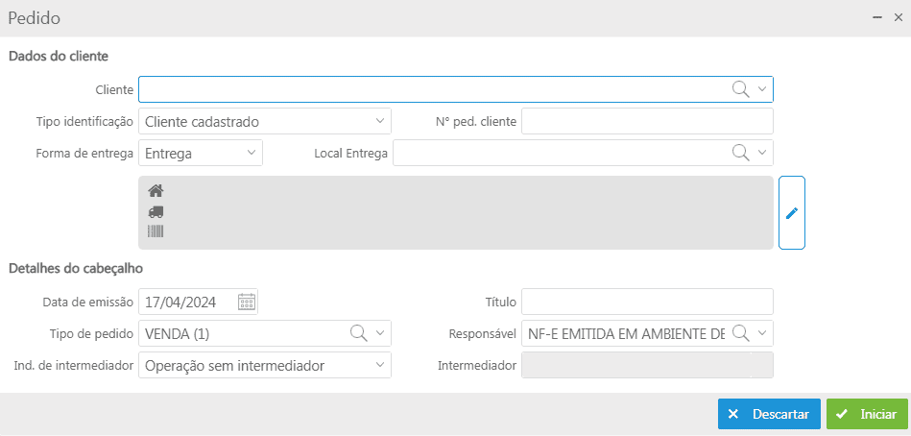
Task: Expand the Cliente dropdown arrow
Action: coord(762,89)
